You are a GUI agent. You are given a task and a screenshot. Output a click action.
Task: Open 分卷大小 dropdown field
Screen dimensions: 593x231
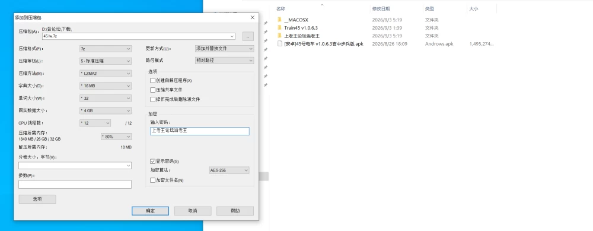coord(75,166)
